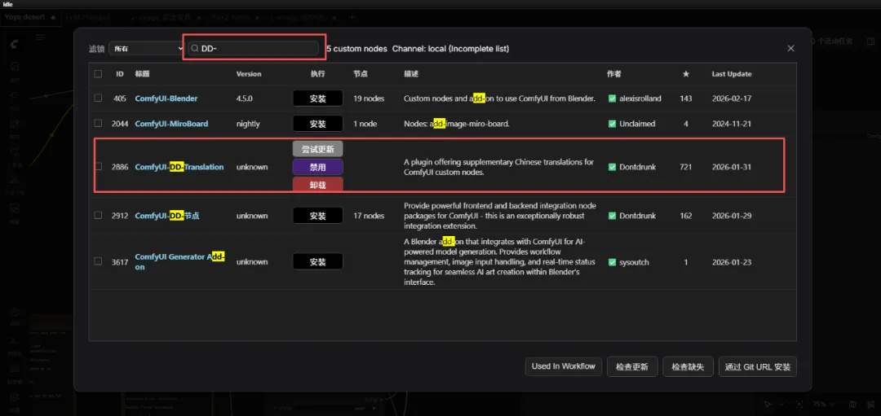Click the date 2024-11-21
Image resolution: width=881 pixels, height=416 pixels.
point(732,124)
